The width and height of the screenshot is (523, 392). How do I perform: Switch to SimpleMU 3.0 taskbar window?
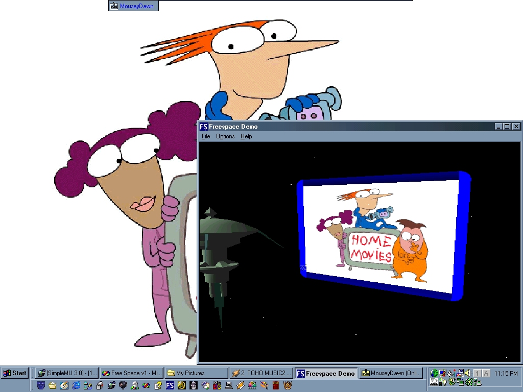[x=67, y=373]
